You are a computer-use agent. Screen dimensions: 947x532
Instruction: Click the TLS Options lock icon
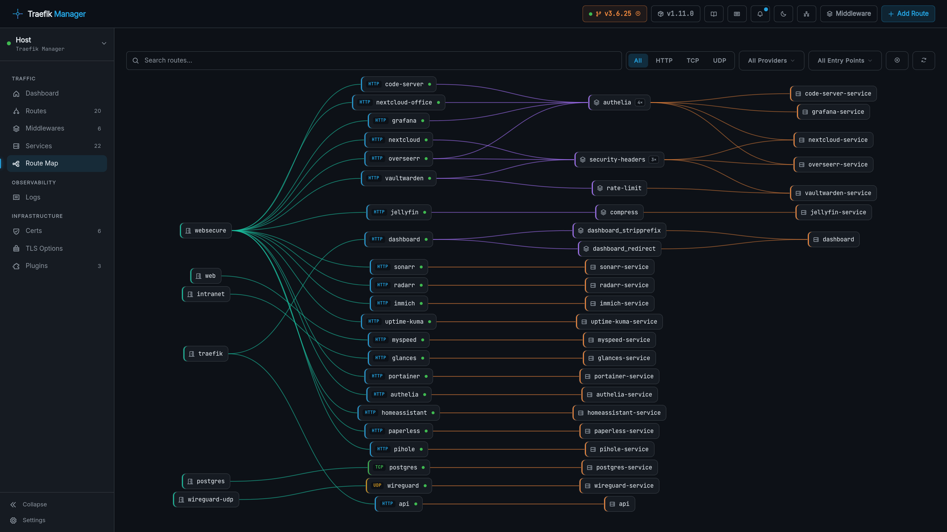point(16,249)
